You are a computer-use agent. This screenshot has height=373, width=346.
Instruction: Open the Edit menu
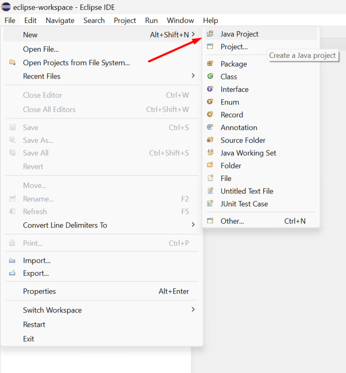(x=30, y=20)
